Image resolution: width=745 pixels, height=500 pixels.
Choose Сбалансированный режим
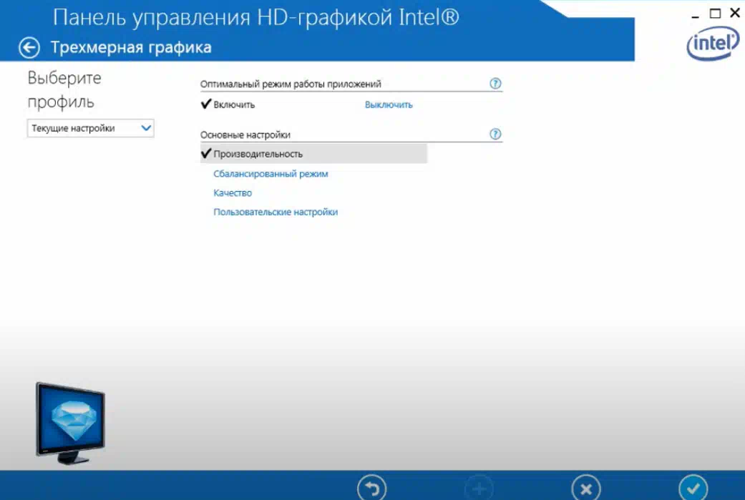point(271,174)
